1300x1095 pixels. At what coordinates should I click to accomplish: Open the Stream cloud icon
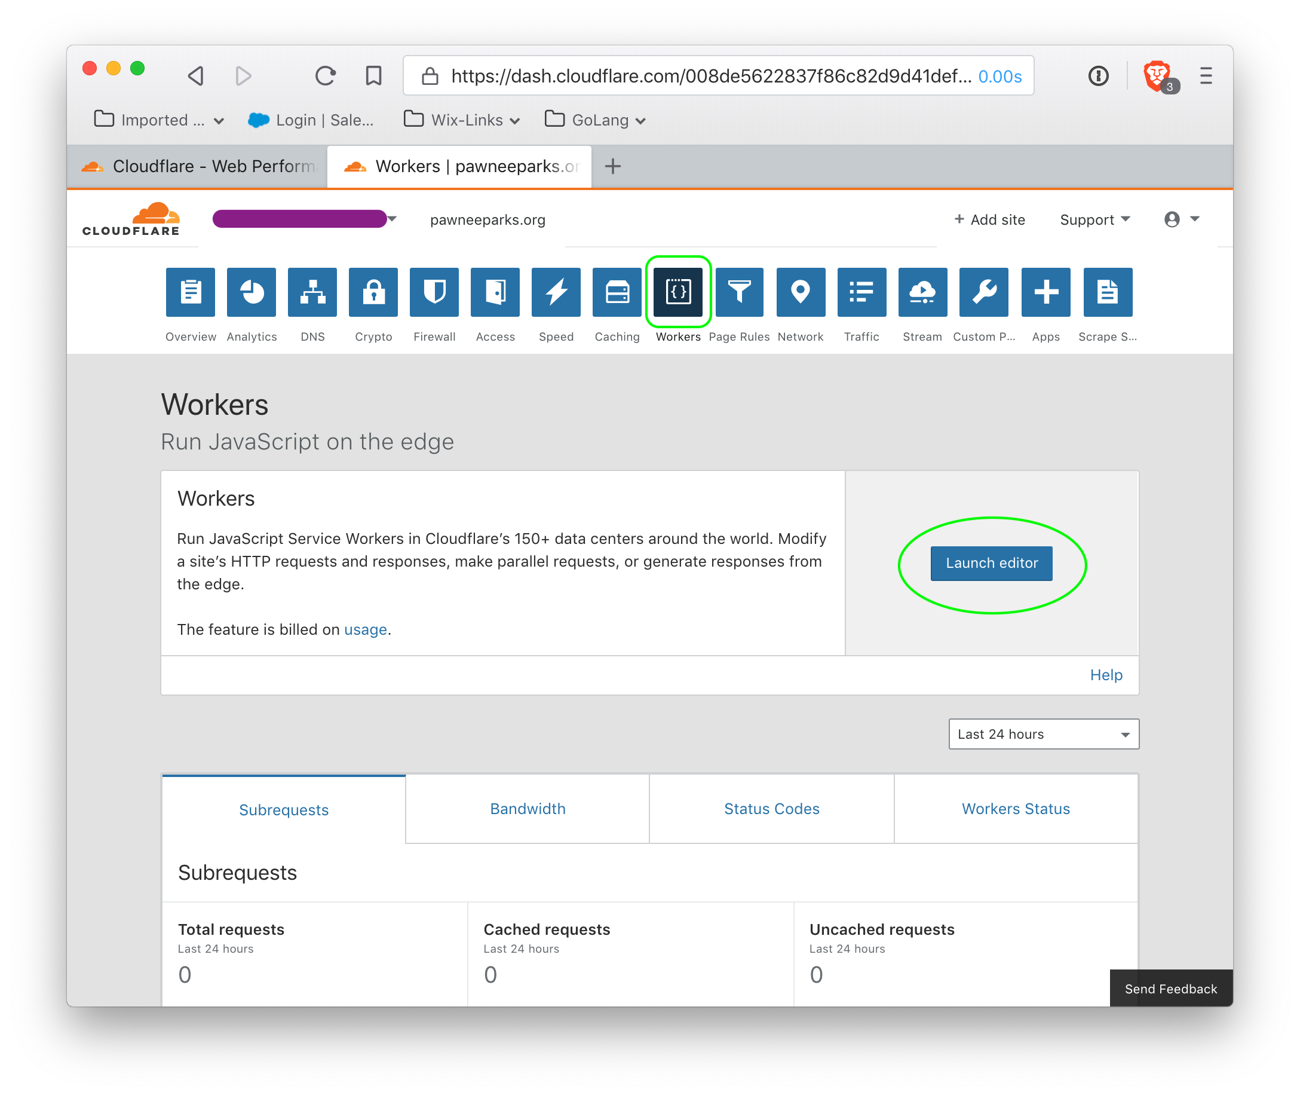(922, 292)
